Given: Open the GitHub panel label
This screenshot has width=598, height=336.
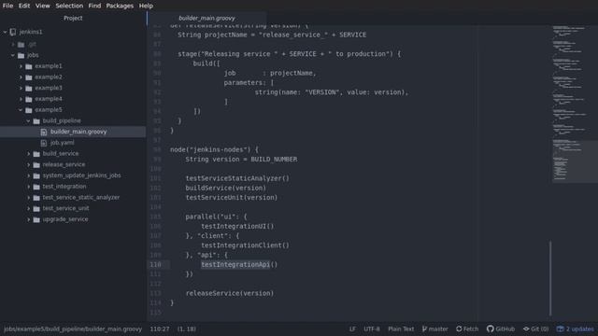Looking at the screenshot, I should (x=505, y=329).
